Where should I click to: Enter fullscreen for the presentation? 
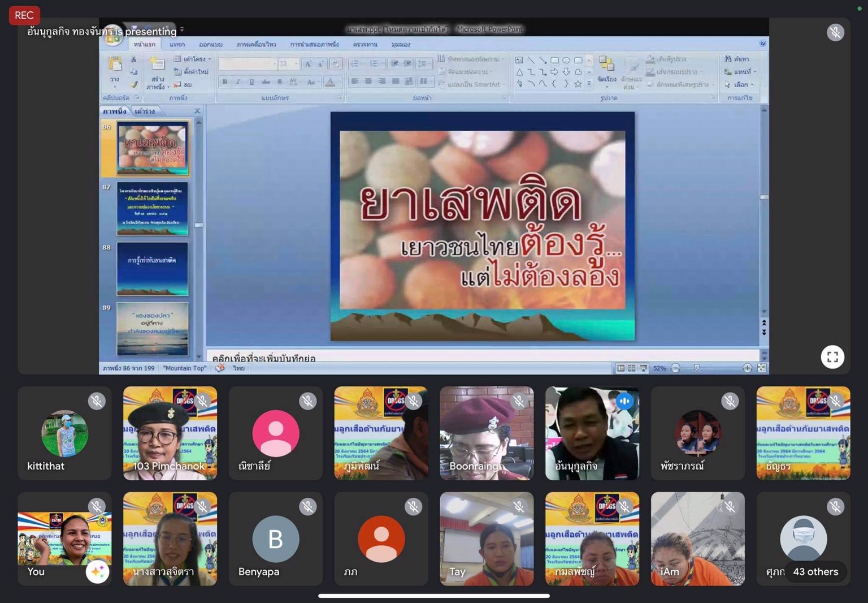(x=832, y=357)
